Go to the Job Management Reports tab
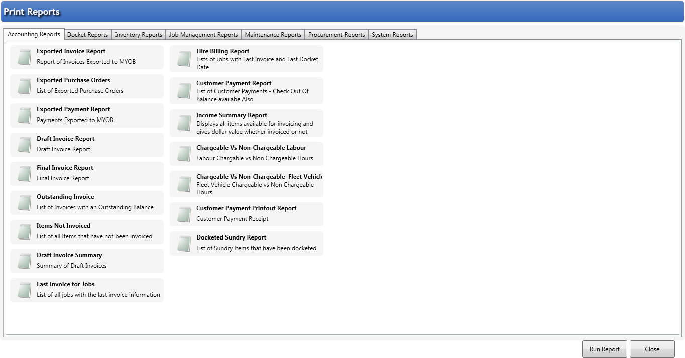Image resolution: width=685 pixels, height=358 pixels. [203, 35]
